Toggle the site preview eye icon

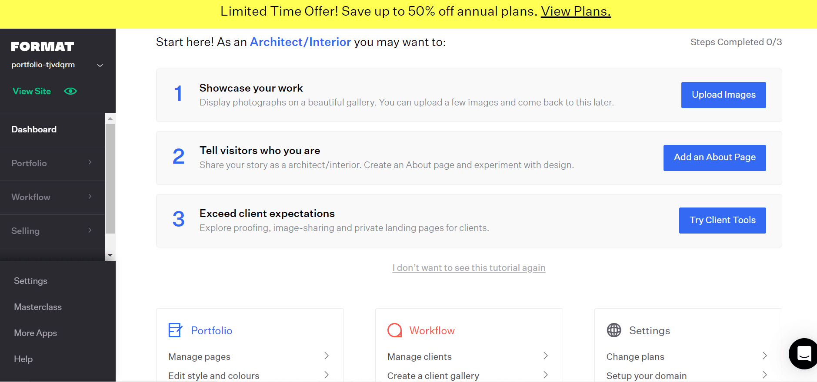[x=70, y=91]
